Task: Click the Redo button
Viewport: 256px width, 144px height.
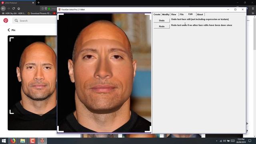Action: 162,26
